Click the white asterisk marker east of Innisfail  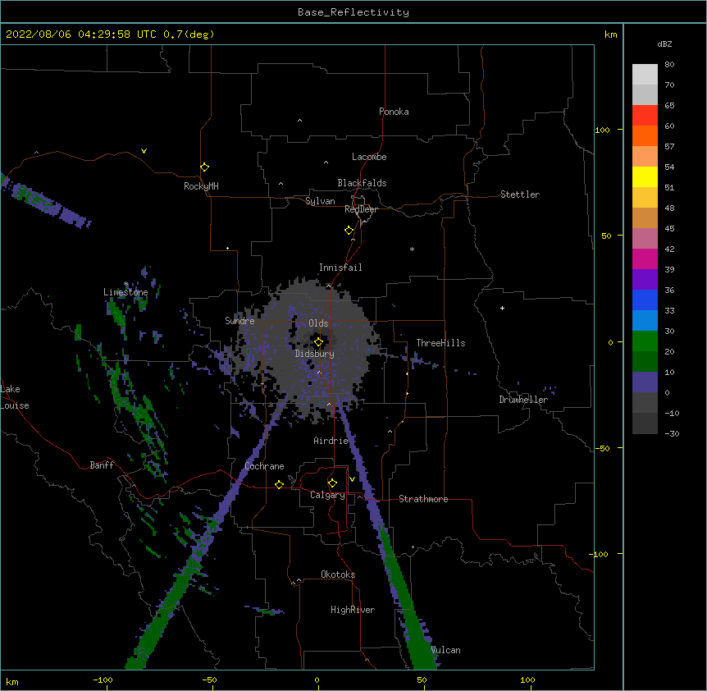click(412, 249)
